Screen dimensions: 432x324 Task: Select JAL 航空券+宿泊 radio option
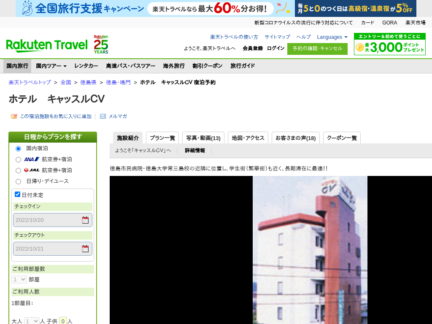18,171
